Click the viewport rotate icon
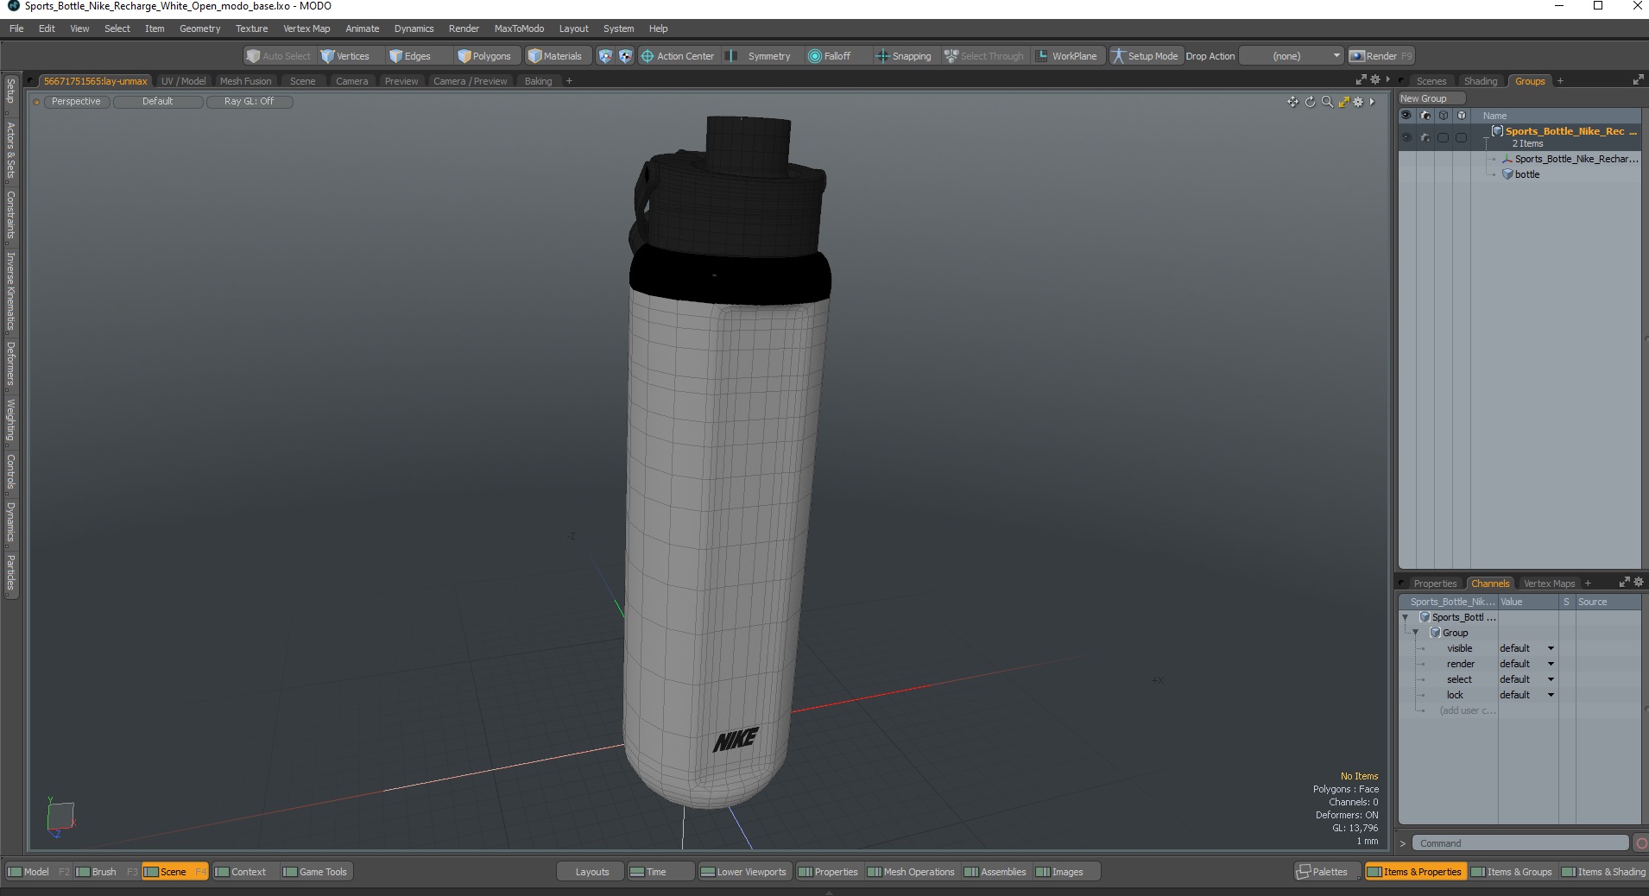The width and height of the screenshot is (1649, 896). coord(1310,102)
